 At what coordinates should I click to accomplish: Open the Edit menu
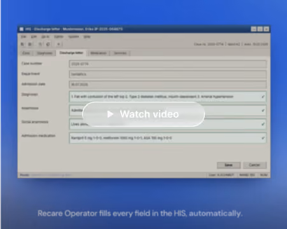pyautogui.click(x=34, y=37)
